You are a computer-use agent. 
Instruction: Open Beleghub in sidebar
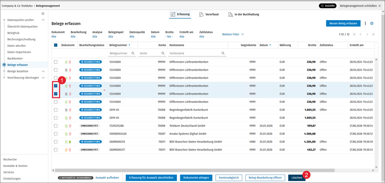(x=13, y=32)
